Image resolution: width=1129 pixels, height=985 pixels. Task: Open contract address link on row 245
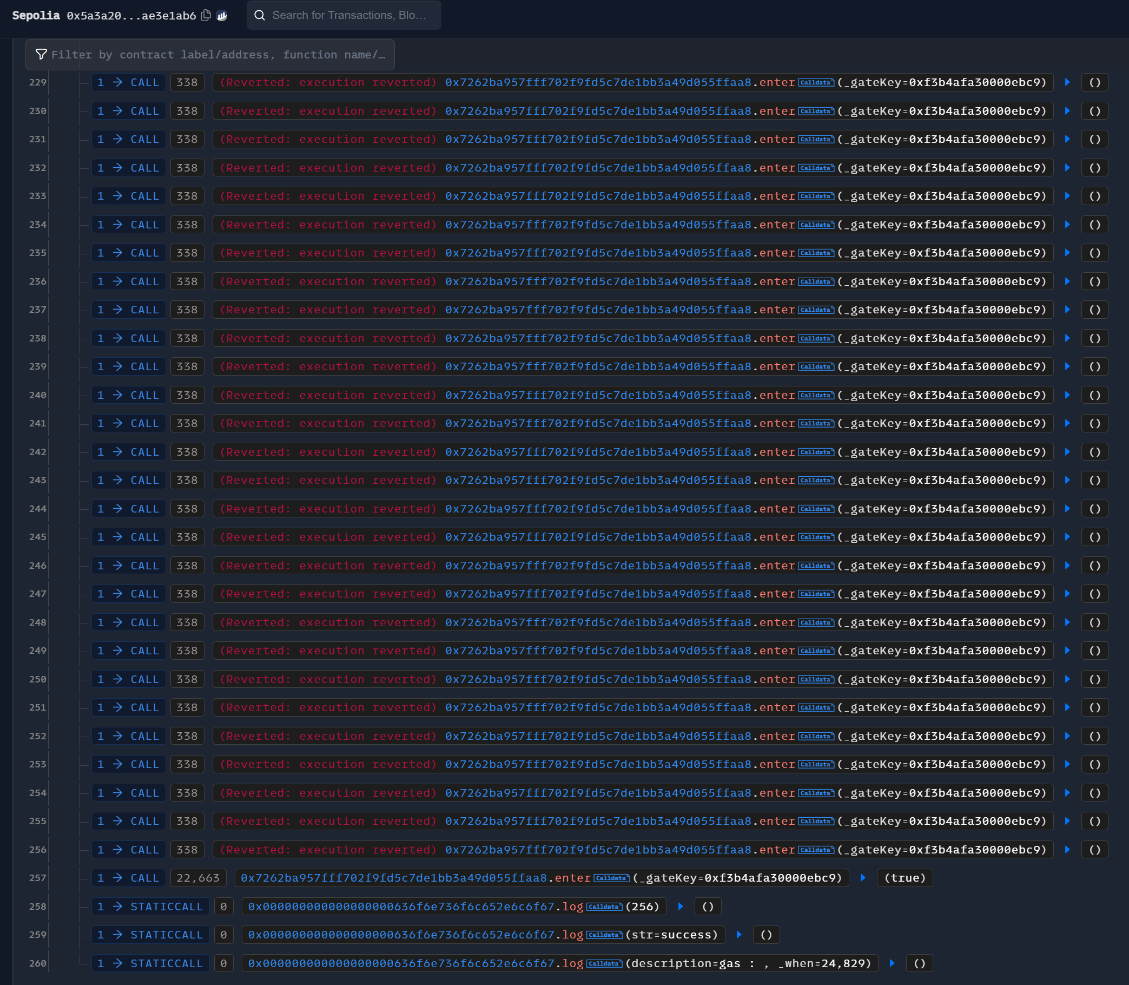point(598,537)
